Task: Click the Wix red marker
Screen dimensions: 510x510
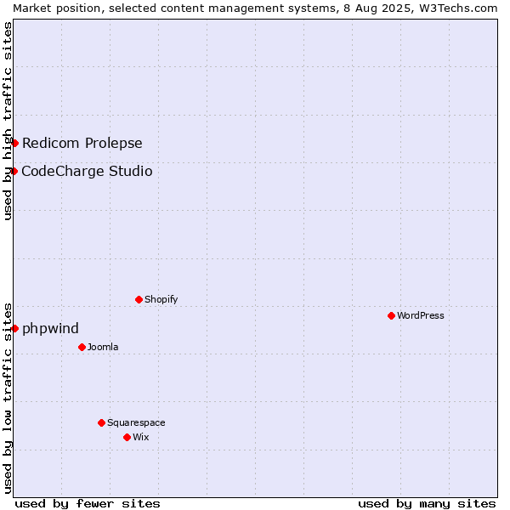Action: [x=127, y=437]
